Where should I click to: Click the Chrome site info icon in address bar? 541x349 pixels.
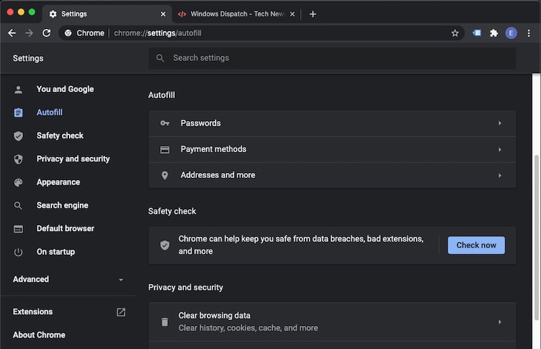tap(68, 33)
